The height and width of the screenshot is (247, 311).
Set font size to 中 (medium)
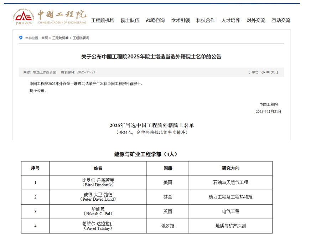click(268, 72)
